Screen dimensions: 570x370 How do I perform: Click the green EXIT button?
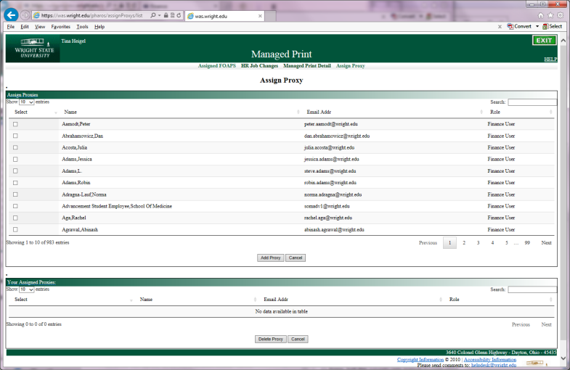click(544, 41)
